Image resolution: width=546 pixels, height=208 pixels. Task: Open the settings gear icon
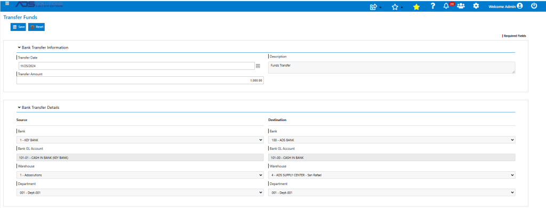[476, 6]
